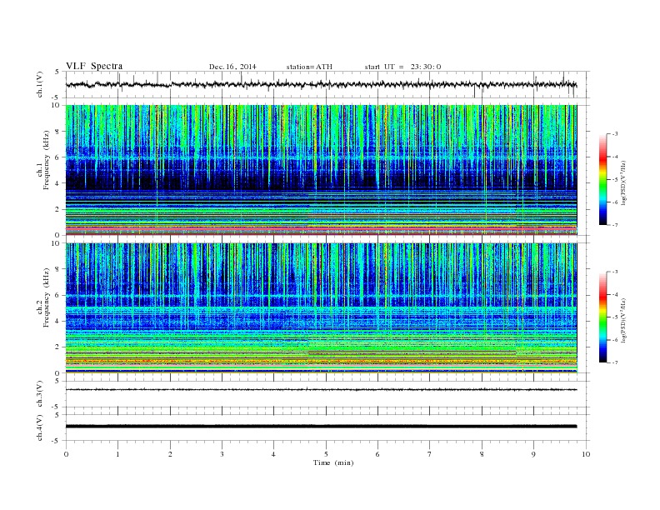Click time-axis tick label "0"

[x=66, y=454]
